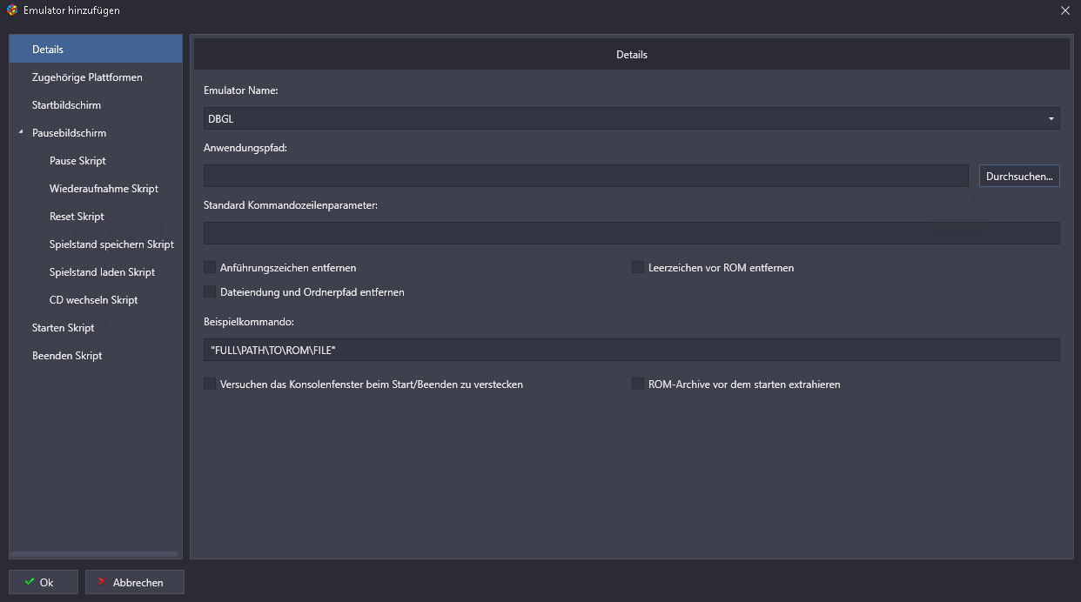Click the sidebar horizontal scrollbar

point(94,554)
